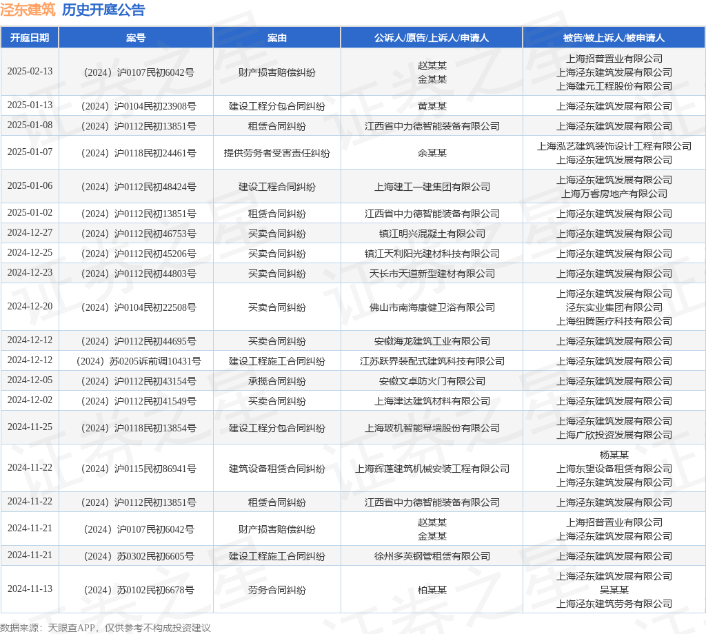
Task: Click defendant 泾东实业集团有限公司
Action: tap(614, 307)
